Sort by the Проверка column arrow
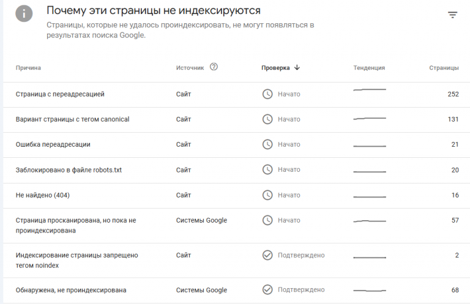The width and height of the screenshot is (470, 304). (297, 67)
